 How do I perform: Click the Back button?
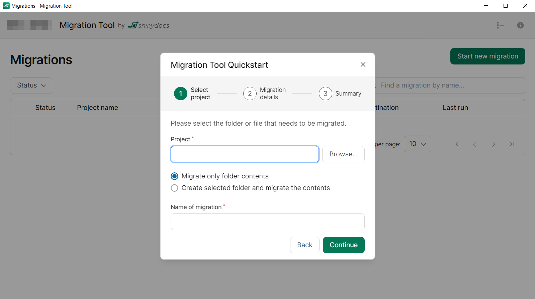(x=304, y=245)
